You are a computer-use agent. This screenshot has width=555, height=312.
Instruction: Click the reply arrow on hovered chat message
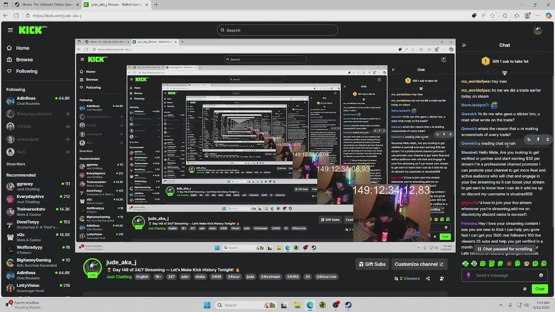click(529, 140)
